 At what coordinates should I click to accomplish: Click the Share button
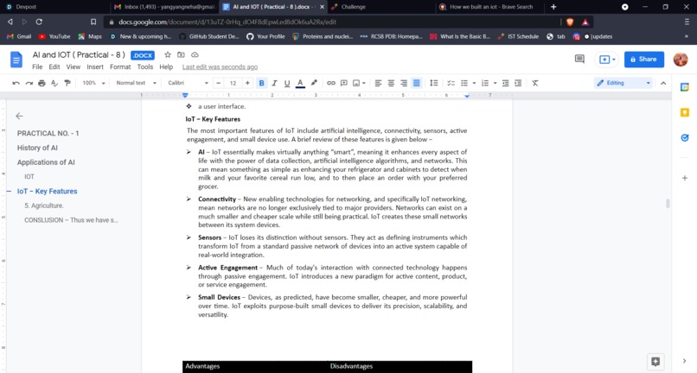(644, 59)
